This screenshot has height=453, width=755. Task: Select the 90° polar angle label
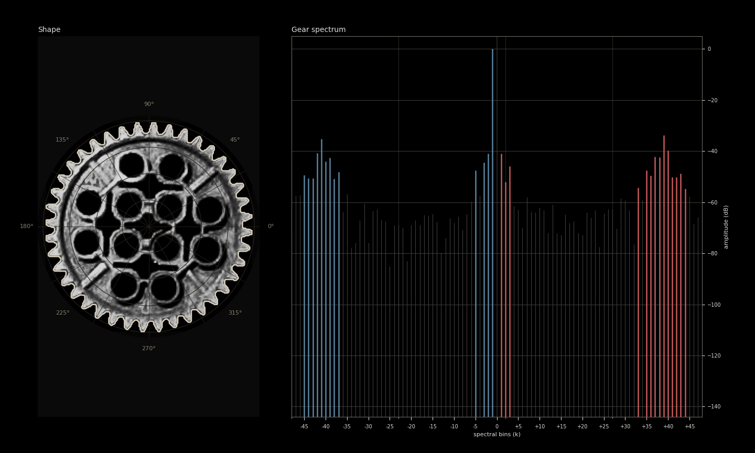click(149, 104)
